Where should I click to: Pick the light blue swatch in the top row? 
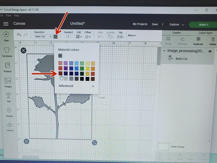(77, 64)
